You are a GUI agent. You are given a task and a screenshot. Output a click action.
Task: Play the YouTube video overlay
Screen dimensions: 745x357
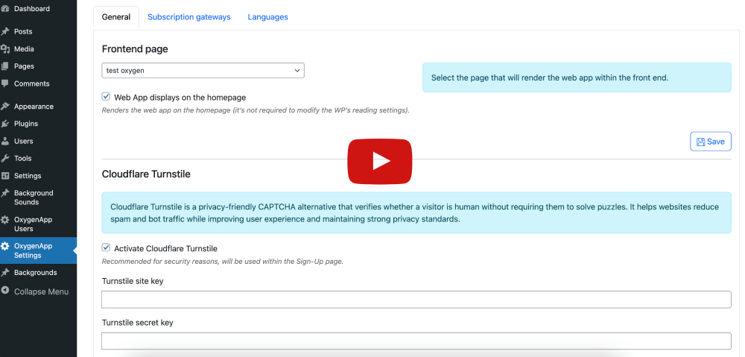pyautogui.click(x=379, y=161)
